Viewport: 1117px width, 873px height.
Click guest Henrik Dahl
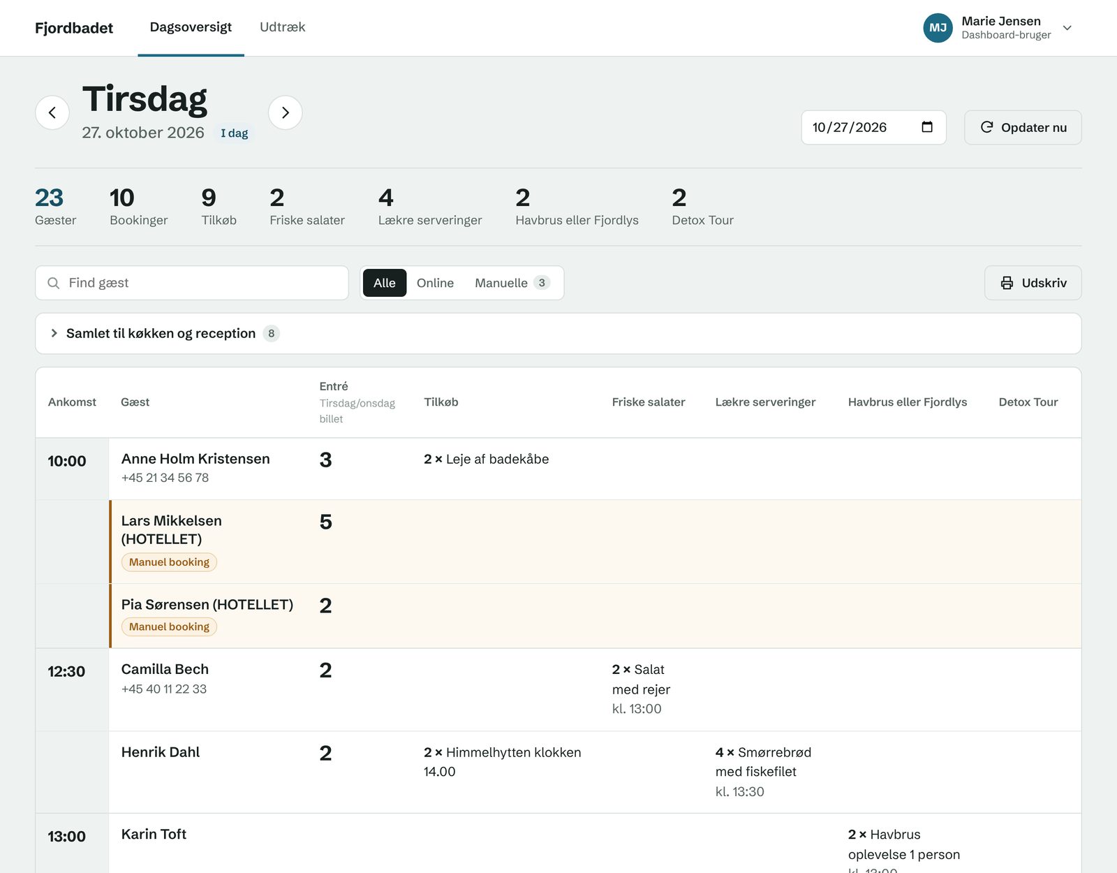(161, 752)
